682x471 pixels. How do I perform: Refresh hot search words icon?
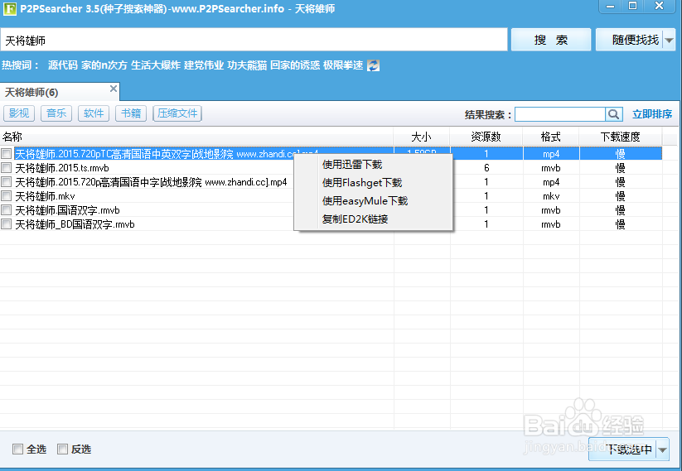[x=373, y=65]
